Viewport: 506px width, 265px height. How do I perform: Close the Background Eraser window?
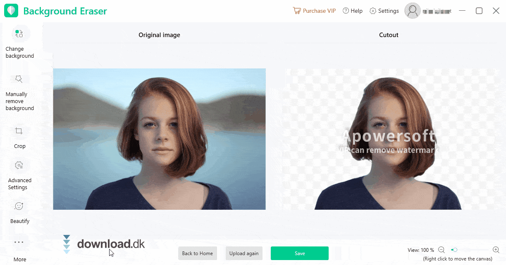(496, 11)
